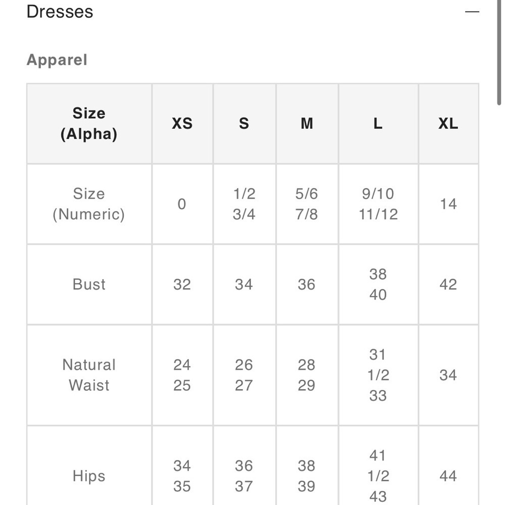Select the XL column header
The width and height of the screenshot is (505, 505).
(x=447, y=123)
